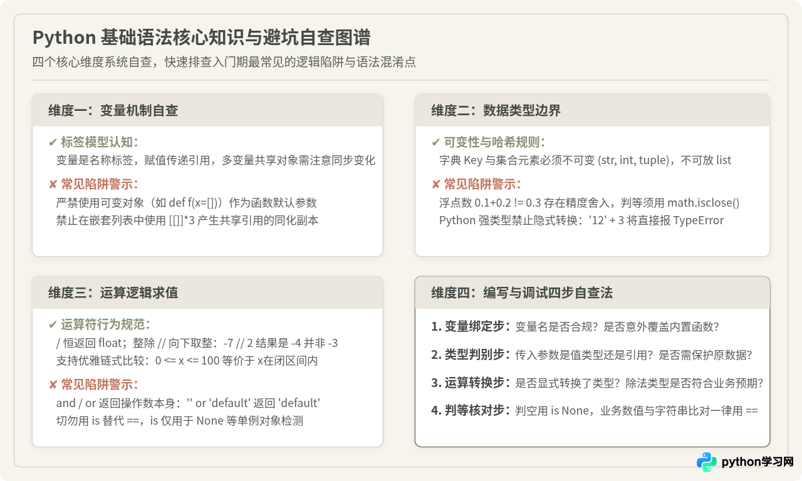Select the line mentioning "TypeError"
Viewport: 802px width, 481px height.
point(581,220)
